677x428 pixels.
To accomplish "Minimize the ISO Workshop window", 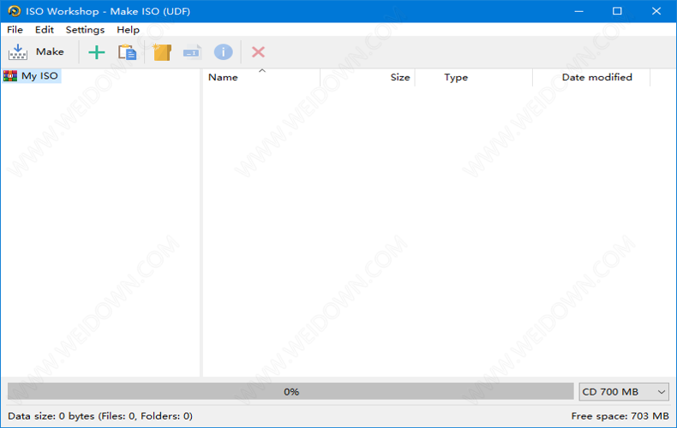I will tap(579, 11).
